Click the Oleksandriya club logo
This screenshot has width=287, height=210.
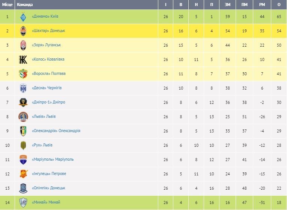pos(23,131)
